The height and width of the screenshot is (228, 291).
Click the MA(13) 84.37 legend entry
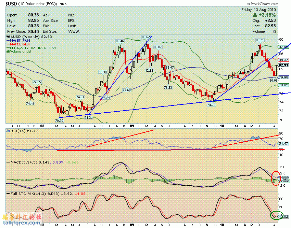point(18,44)
